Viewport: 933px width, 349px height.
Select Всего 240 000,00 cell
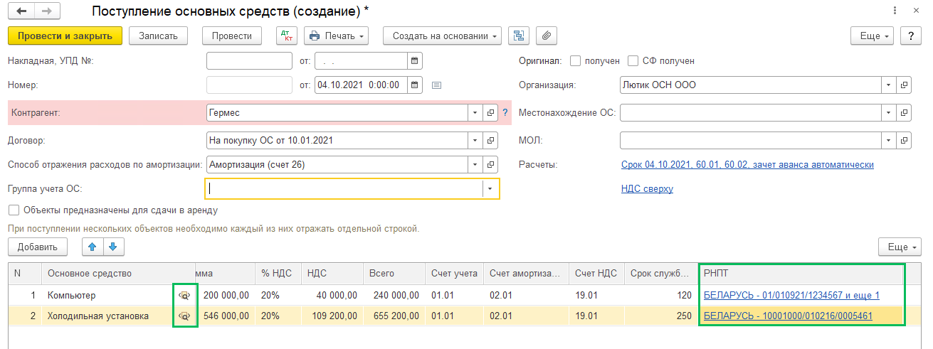tap(394, 295)
